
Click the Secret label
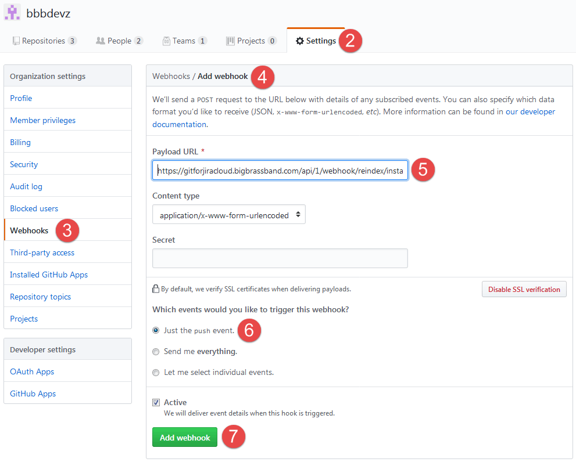click(163, 240)
